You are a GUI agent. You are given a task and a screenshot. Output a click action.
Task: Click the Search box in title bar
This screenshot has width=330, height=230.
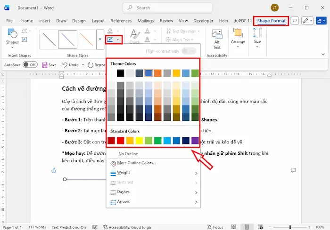click(165, 8)
